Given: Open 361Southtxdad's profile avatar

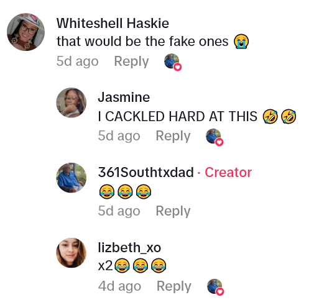Looking at the screenshot, I should [72, 178].
